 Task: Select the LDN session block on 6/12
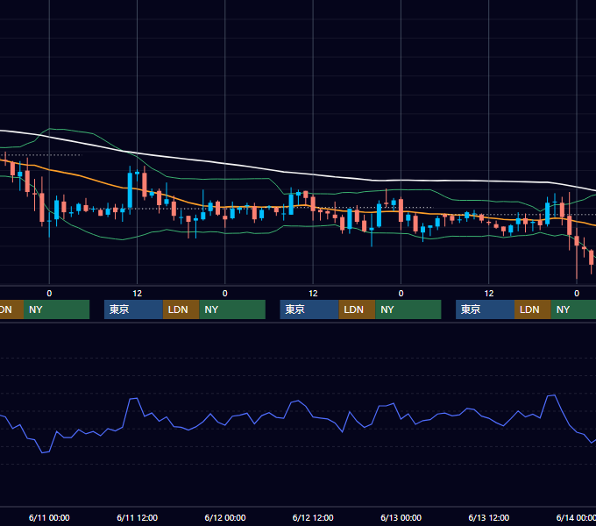click(x=357, y=309)
